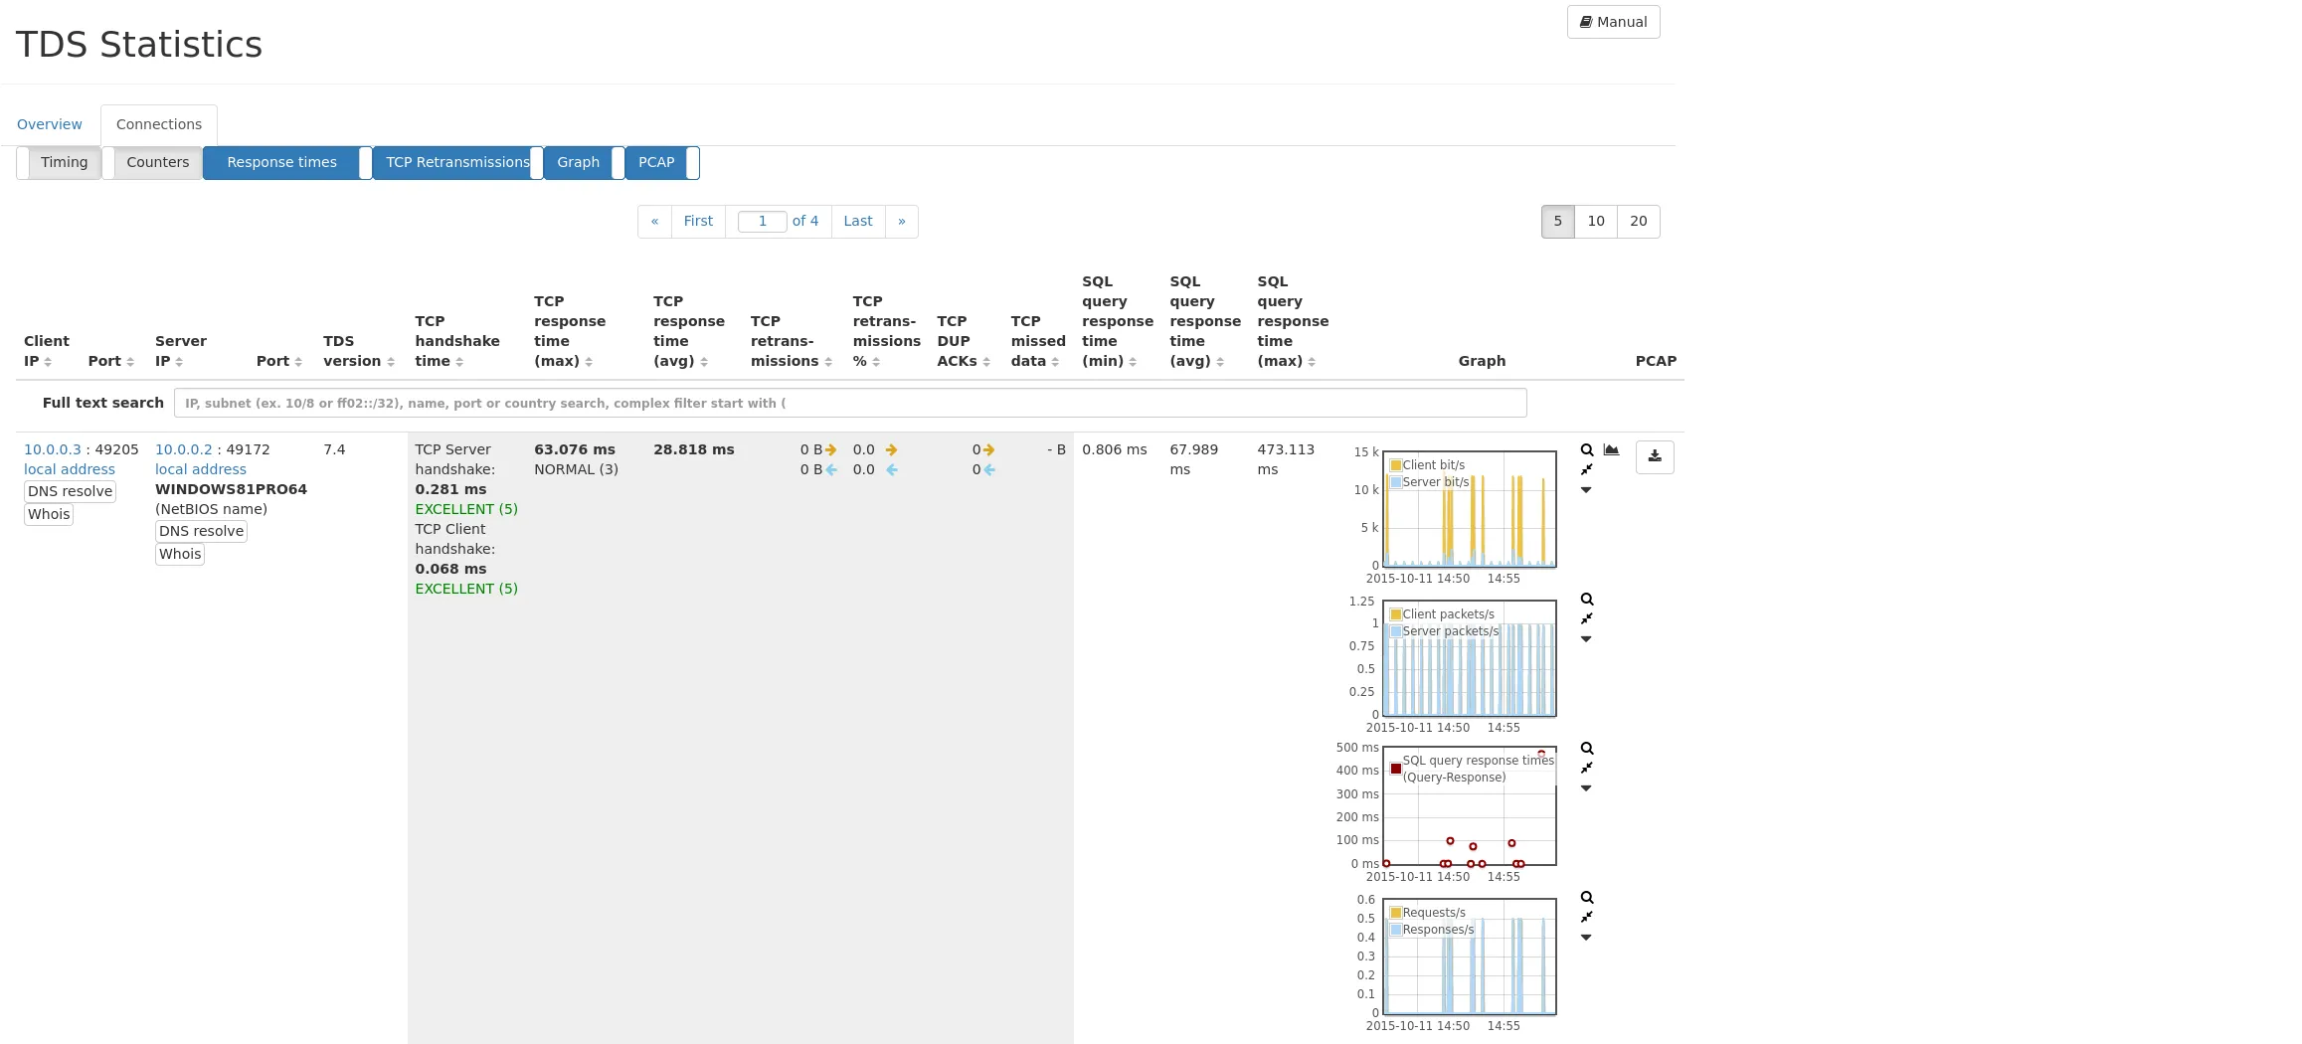Zoom the SQL query response times graph

pos(1587,749)
